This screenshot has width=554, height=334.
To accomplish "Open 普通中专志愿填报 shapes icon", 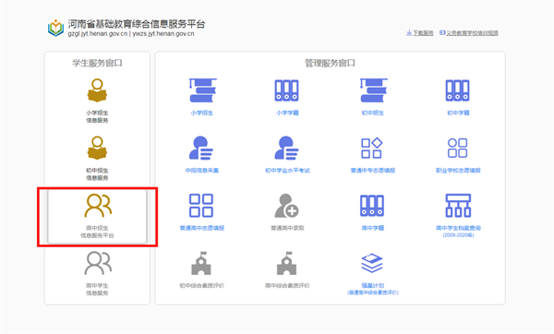I will [x=372, y=148].
